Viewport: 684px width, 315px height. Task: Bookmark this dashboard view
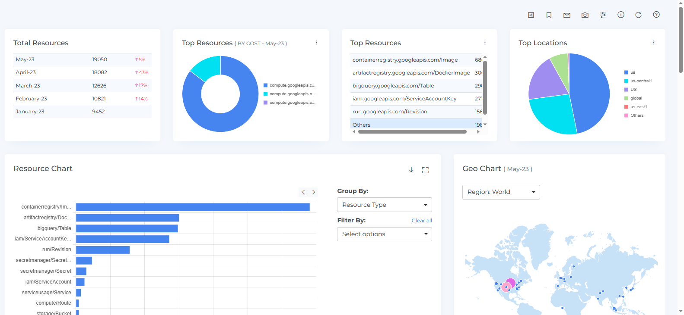point(549,15)
